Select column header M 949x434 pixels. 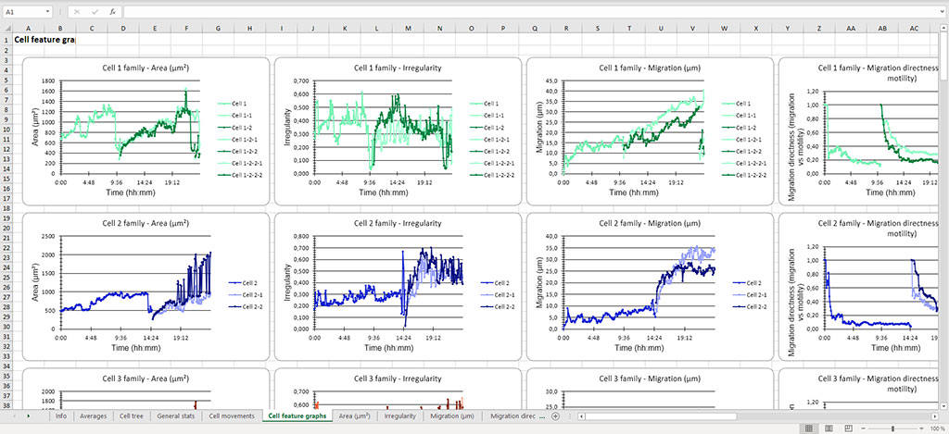(x=408, y=29)
